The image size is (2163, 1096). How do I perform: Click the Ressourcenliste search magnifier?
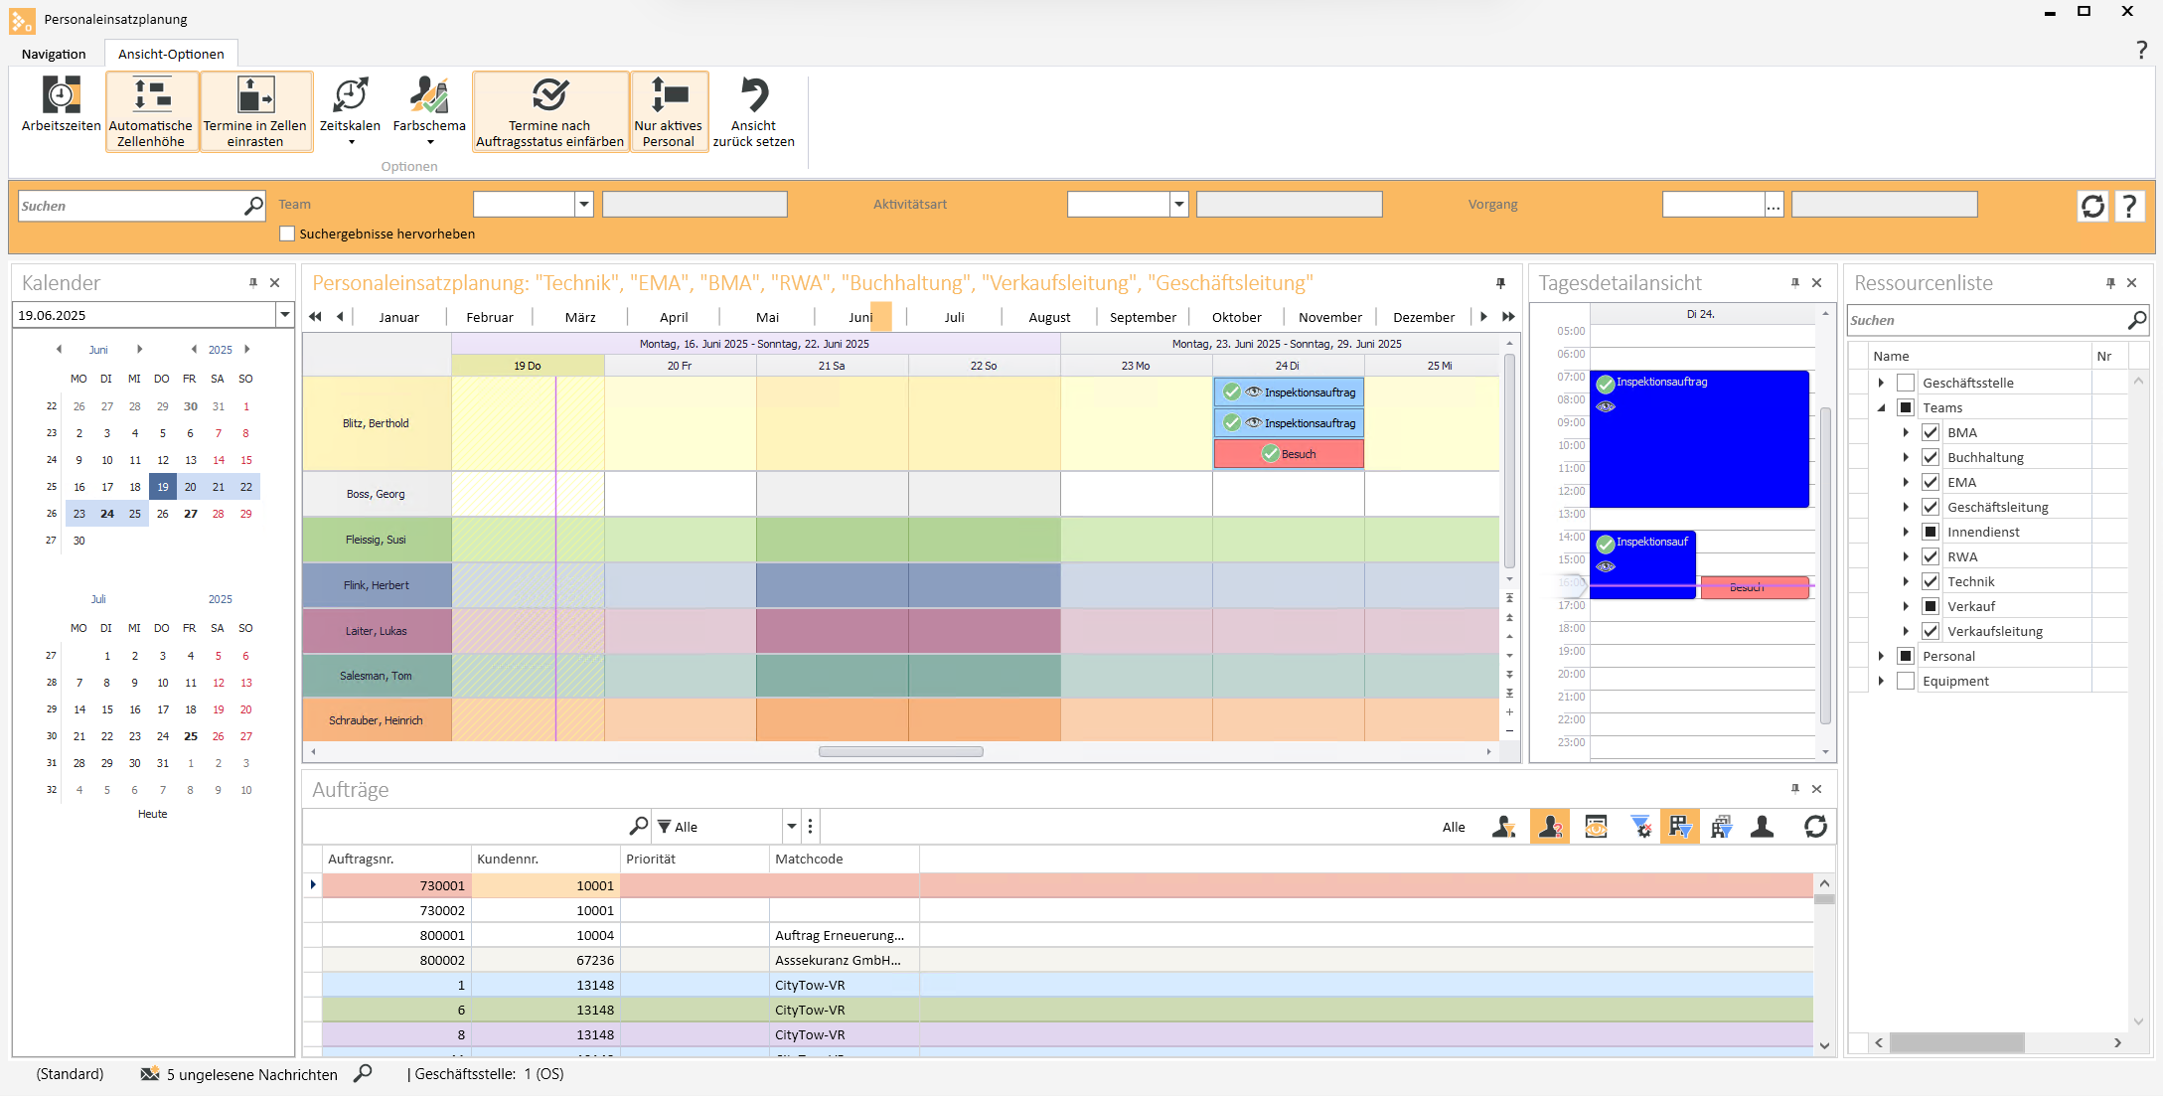tap(2136, 320)
